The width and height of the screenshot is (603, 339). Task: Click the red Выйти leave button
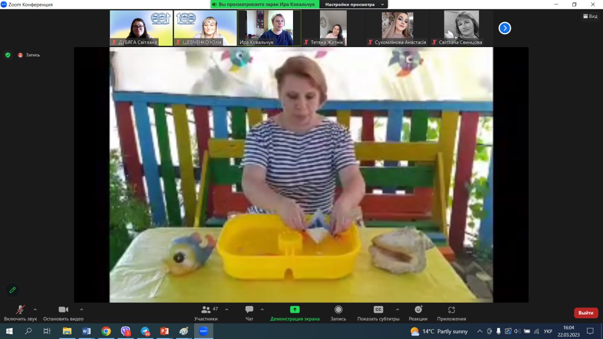[586, 313]
